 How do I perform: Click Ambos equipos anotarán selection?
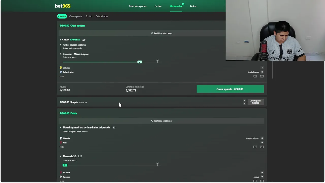coord(74,45)
